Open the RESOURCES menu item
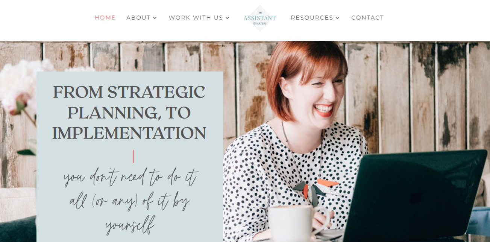The width and height of the screenshot is (490, 242). pyautogui.click(x=312, y=18)
